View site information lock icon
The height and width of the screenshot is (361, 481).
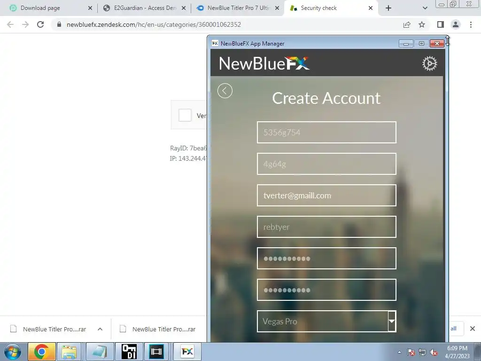[x=59, y=24]
